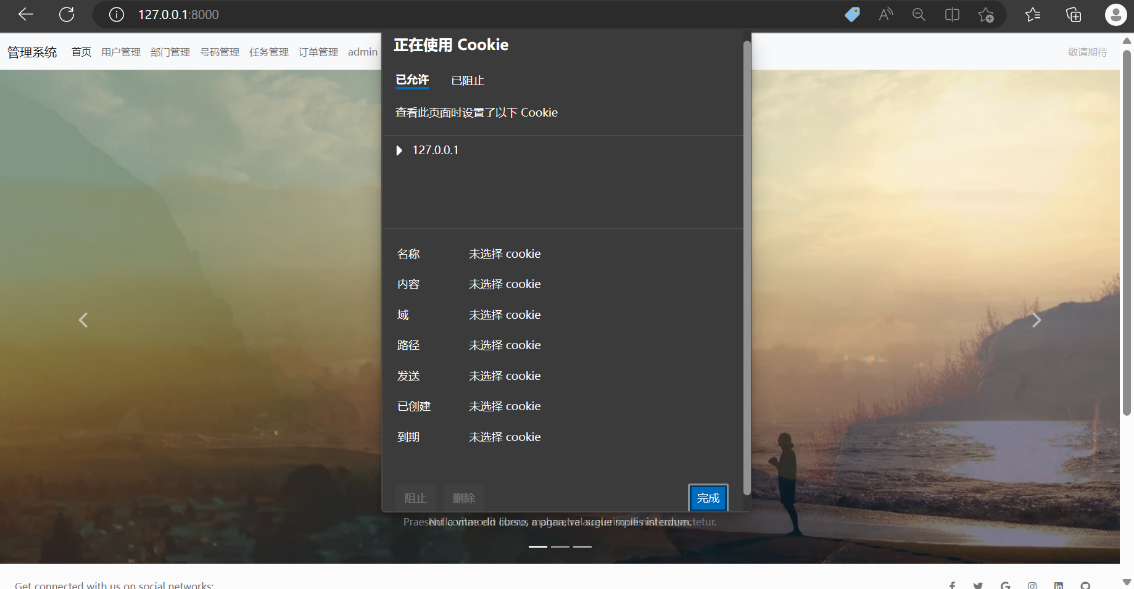The image size is (1134, 589).
Task: Click the 删除 button
Action: click(464, 498)
